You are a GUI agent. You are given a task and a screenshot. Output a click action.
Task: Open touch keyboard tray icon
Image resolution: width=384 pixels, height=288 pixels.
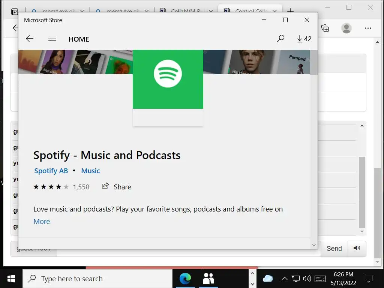(320, 279)
